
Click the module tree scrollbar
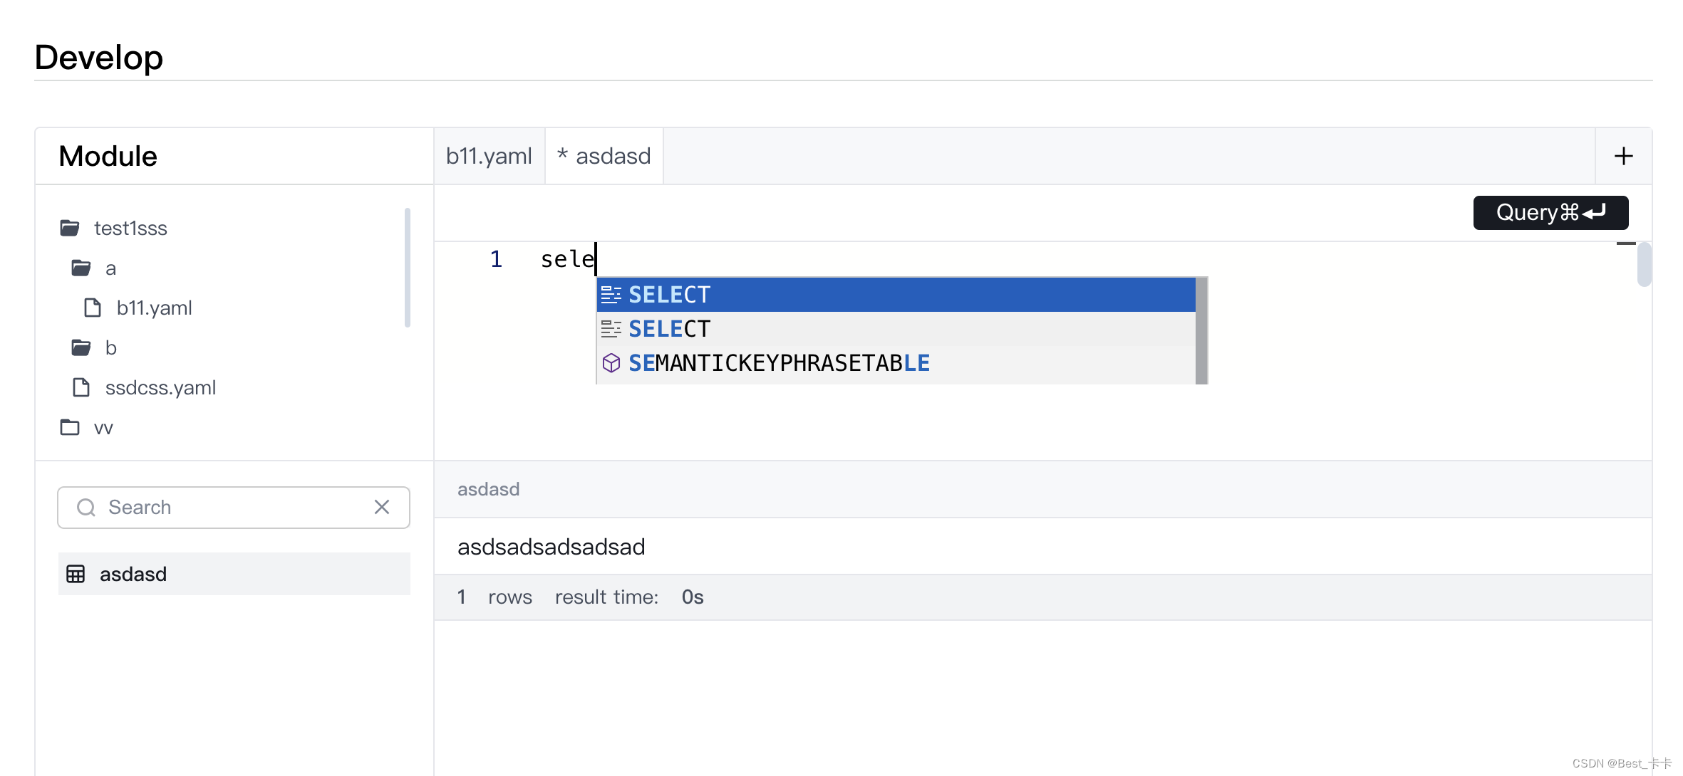(408, 268)
